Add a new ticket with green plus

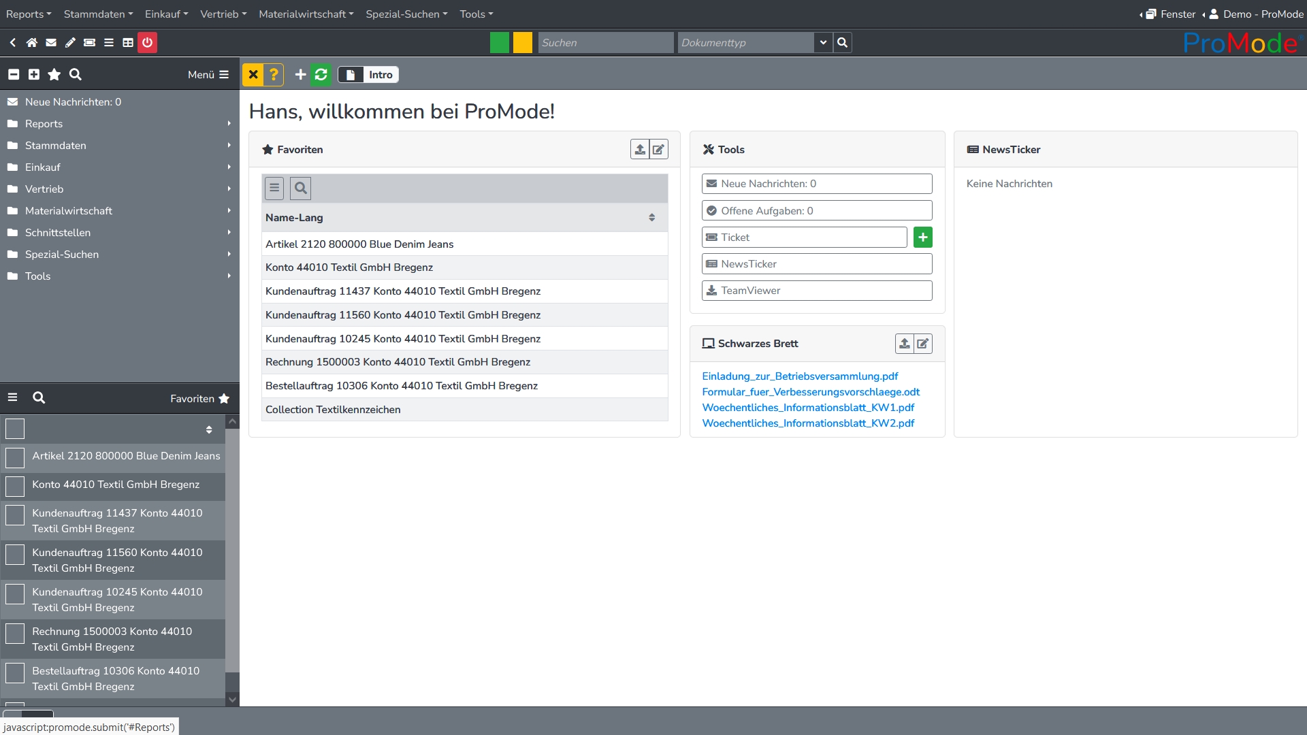coord(922,238)
